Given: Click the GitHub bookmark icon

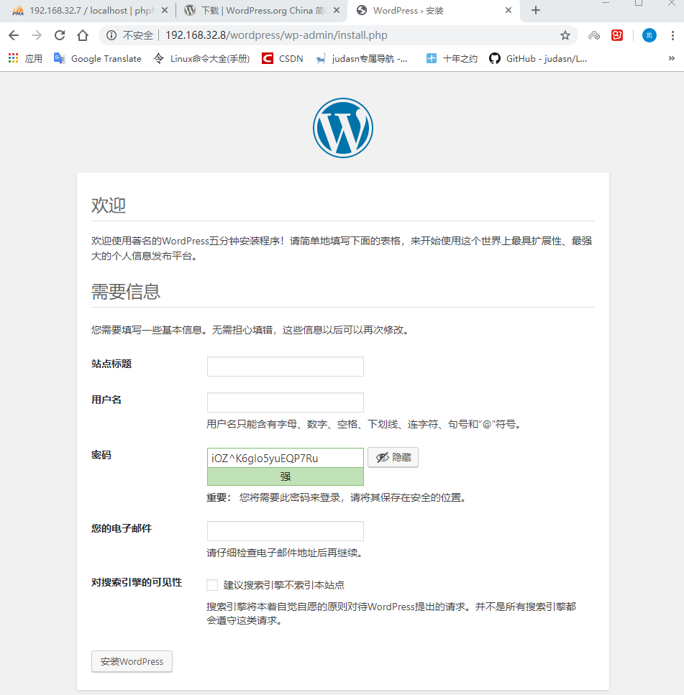Looking at the screenshot, I should click(x=495, y=58).
